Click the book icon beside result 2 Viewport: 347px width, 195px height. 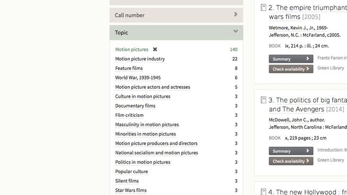[x=263, y=8]
